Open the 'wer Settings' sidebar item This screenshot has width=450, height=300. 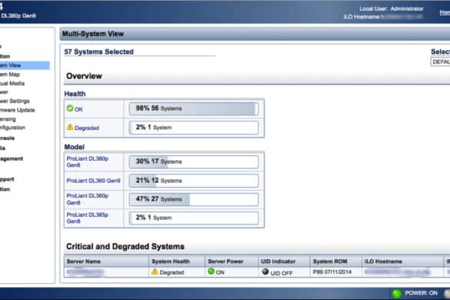(x=15, y=101)
